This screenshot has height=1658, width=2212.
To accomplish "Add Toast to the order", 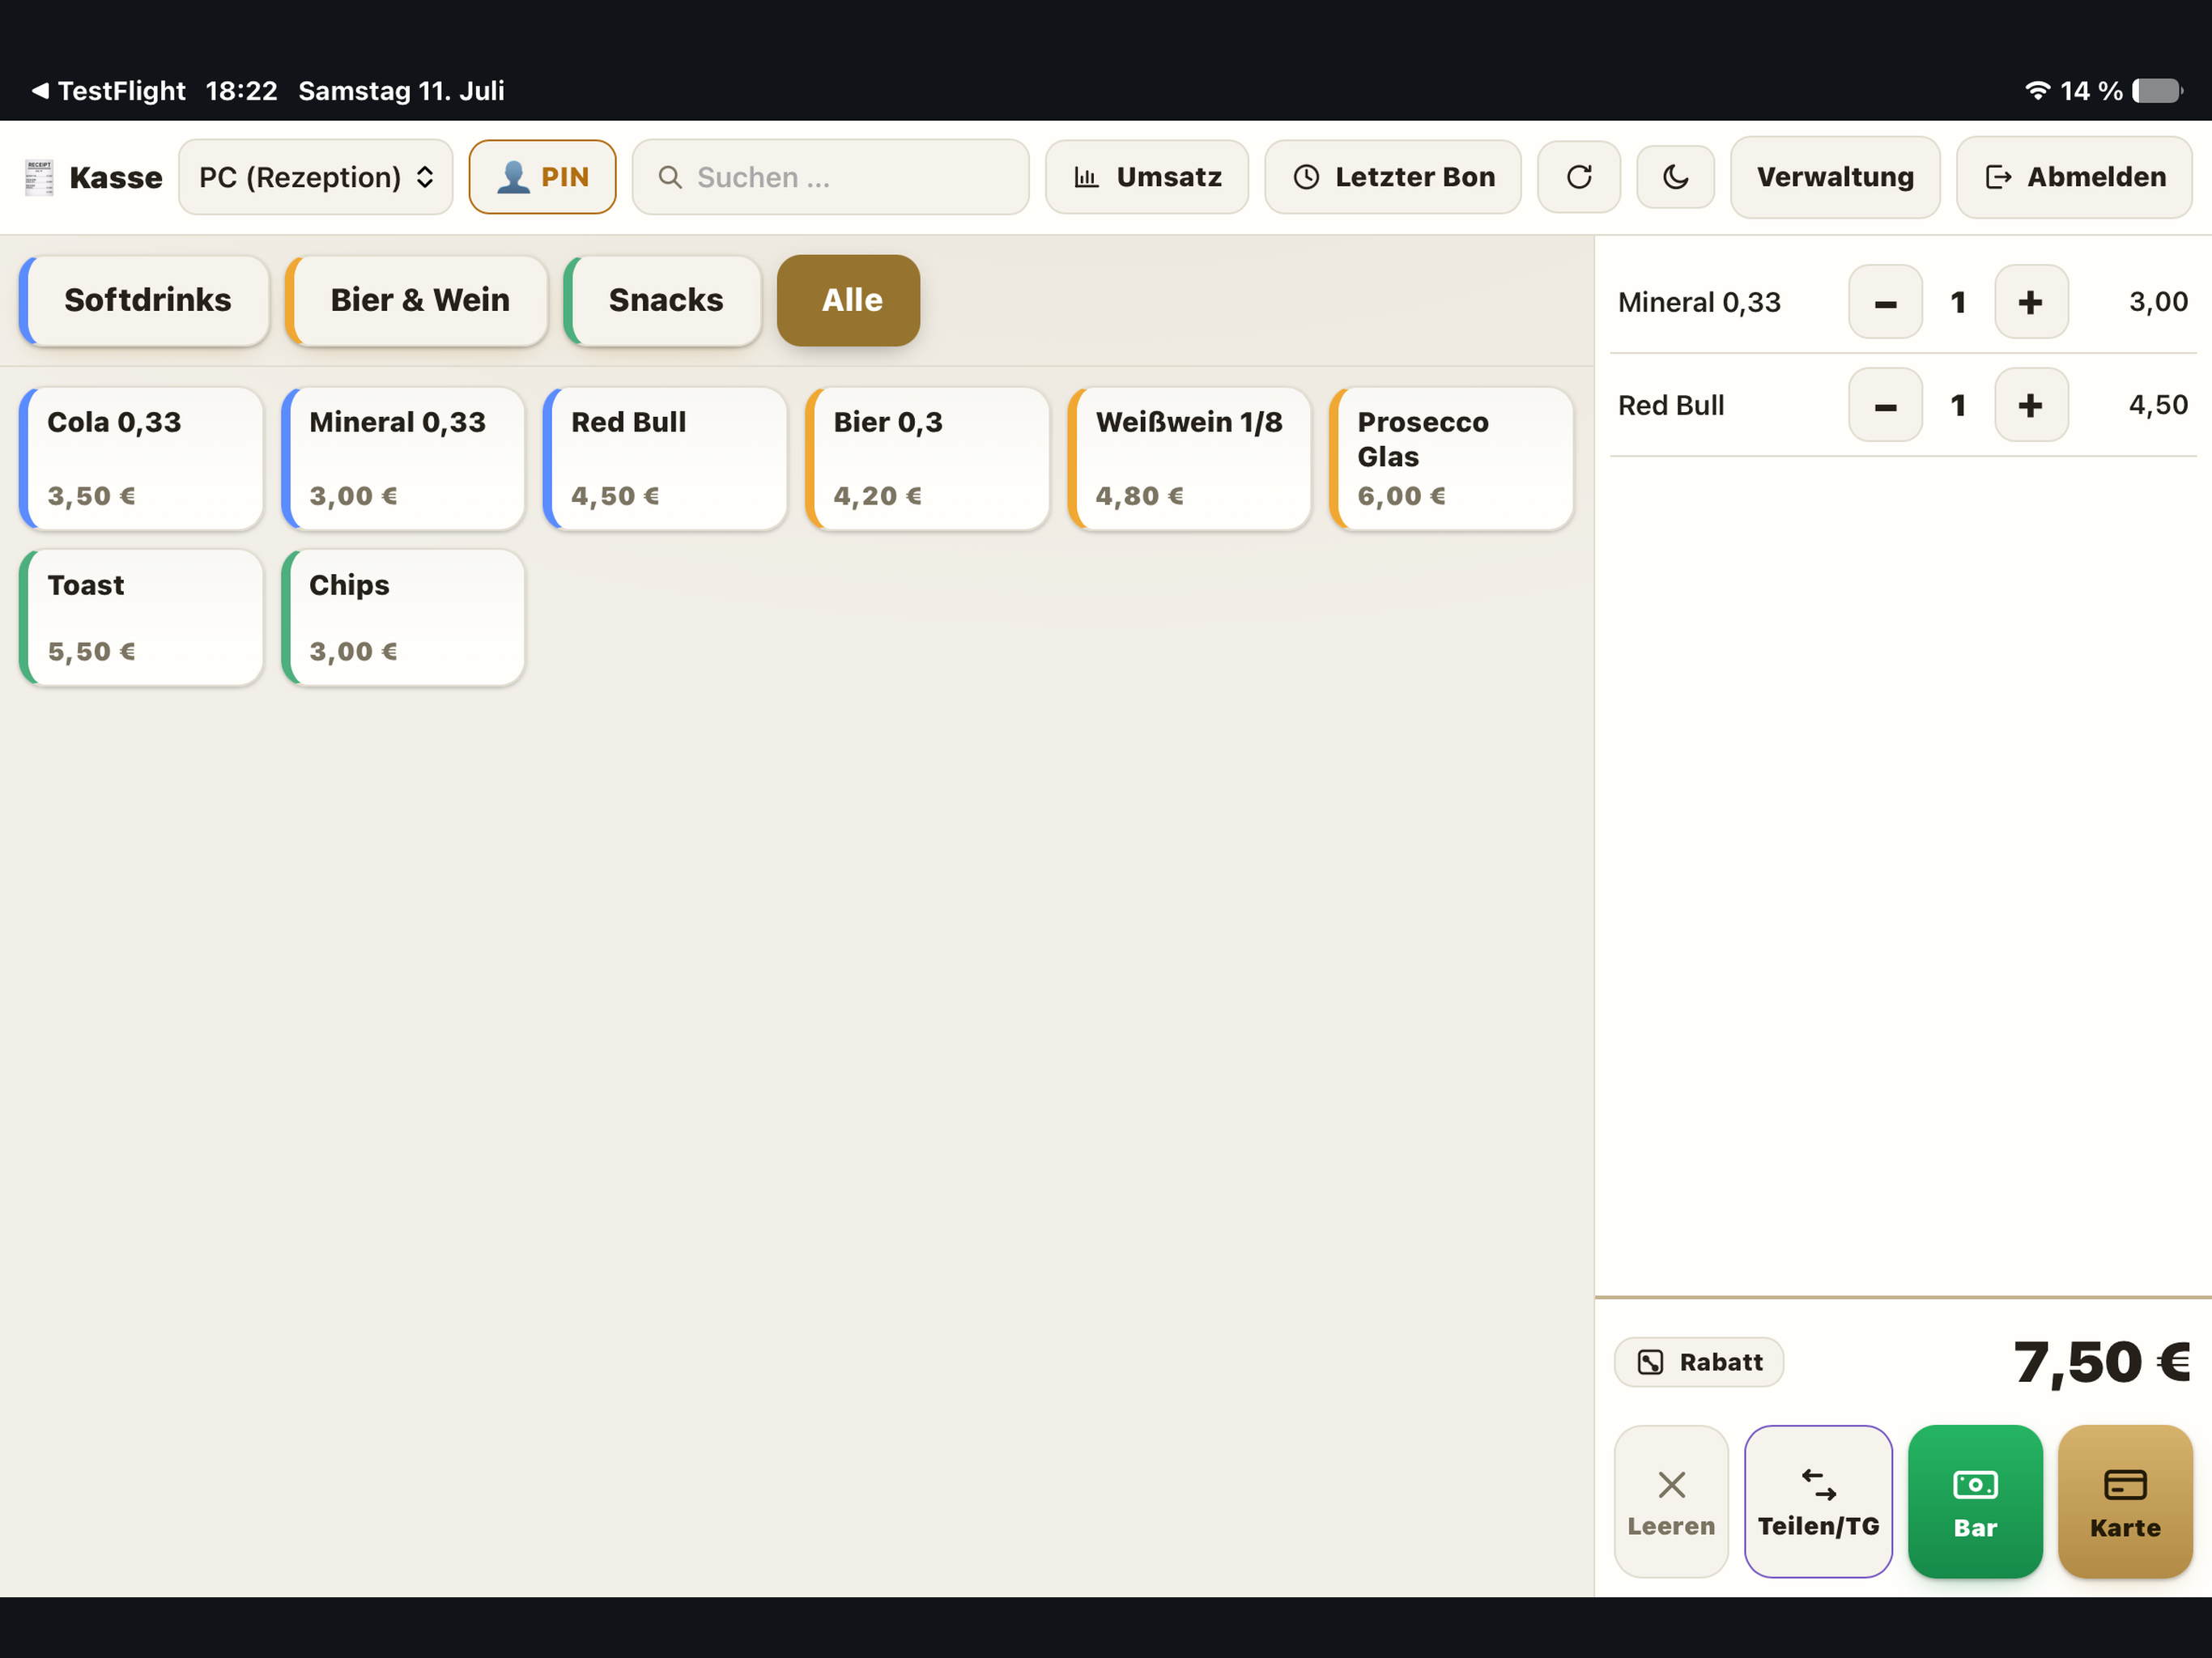I will click(141, 617).
